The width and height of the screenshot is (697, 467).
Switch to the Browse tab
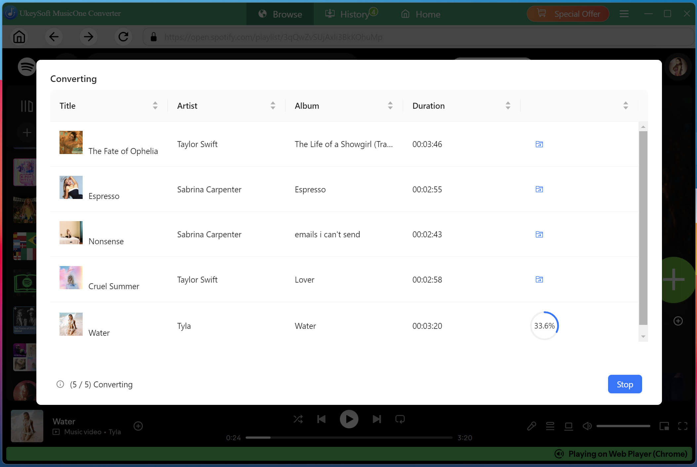pyautogui.click(x=280, y=14)
